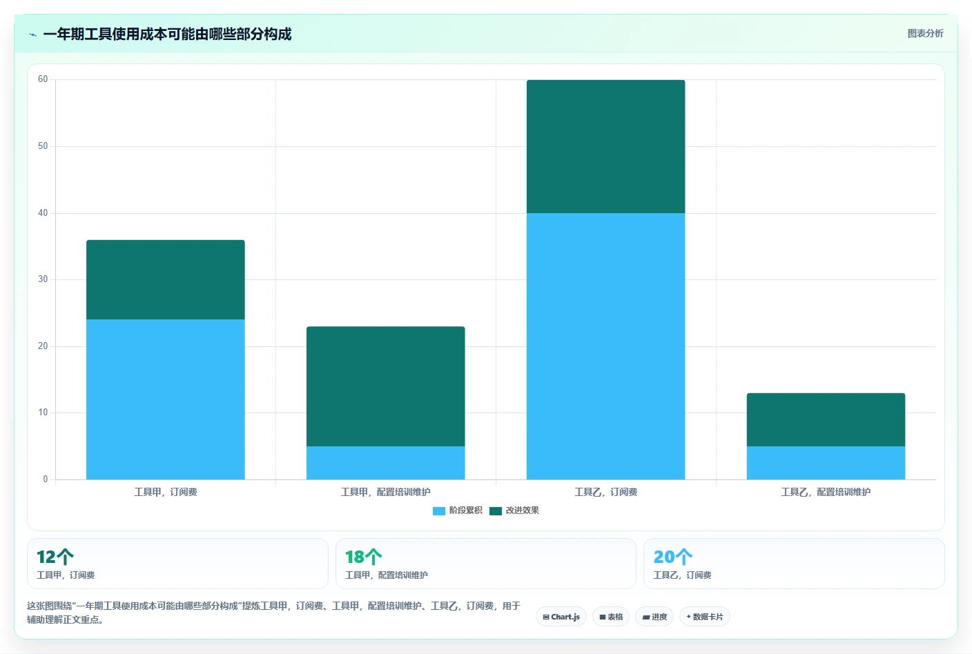Select the 18个 stat card
972x654 pixels.
[486, 564]
